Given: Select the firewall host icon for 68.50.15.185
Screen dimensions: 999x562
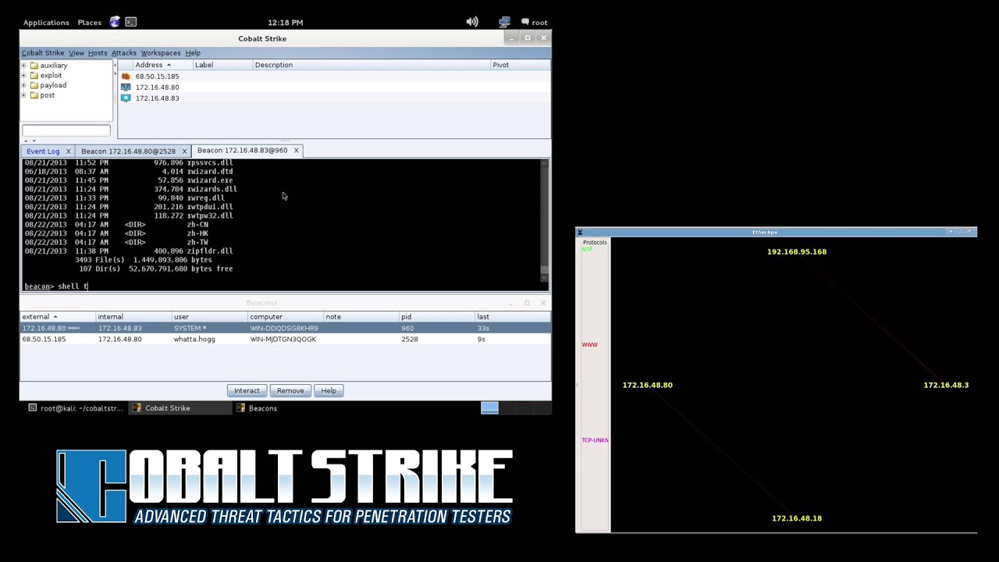Looking at the screenshot, I should point(126,76).
